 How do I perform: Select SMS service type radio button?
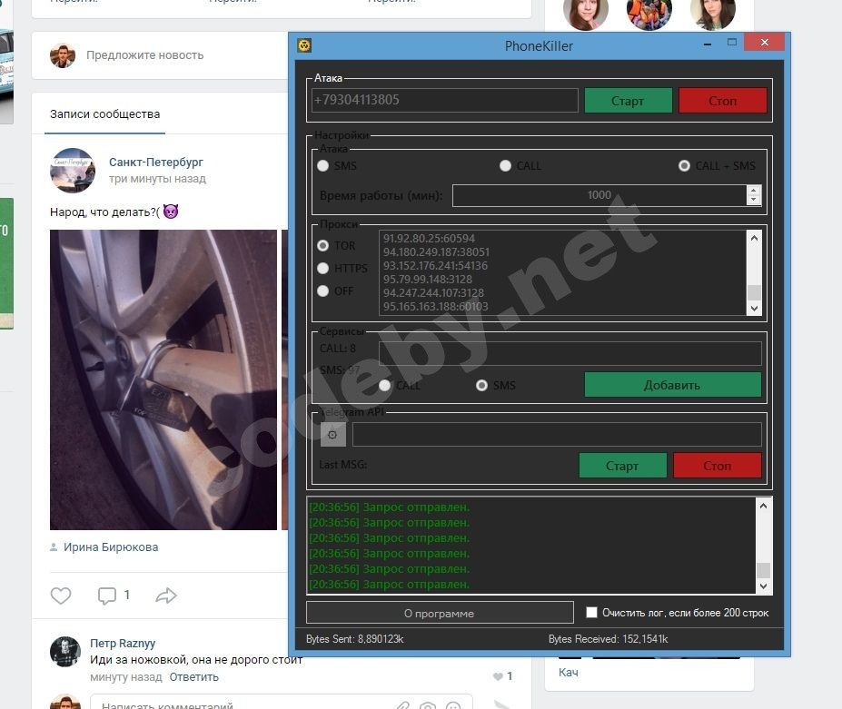481,385
